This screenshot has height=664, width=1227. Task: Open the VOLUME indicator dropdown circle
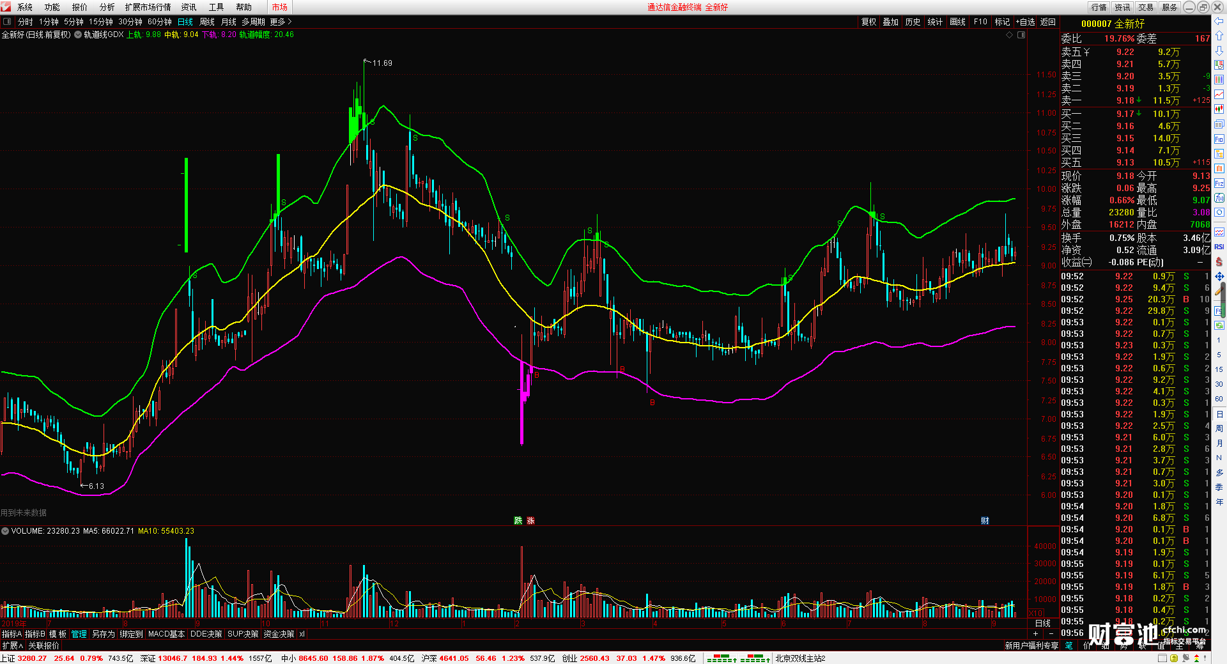tap(5, 531)
